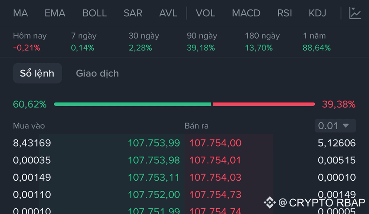Switch to the Giao dịch tab
This screenshot has width=369, height=214.
pos(97,73)
